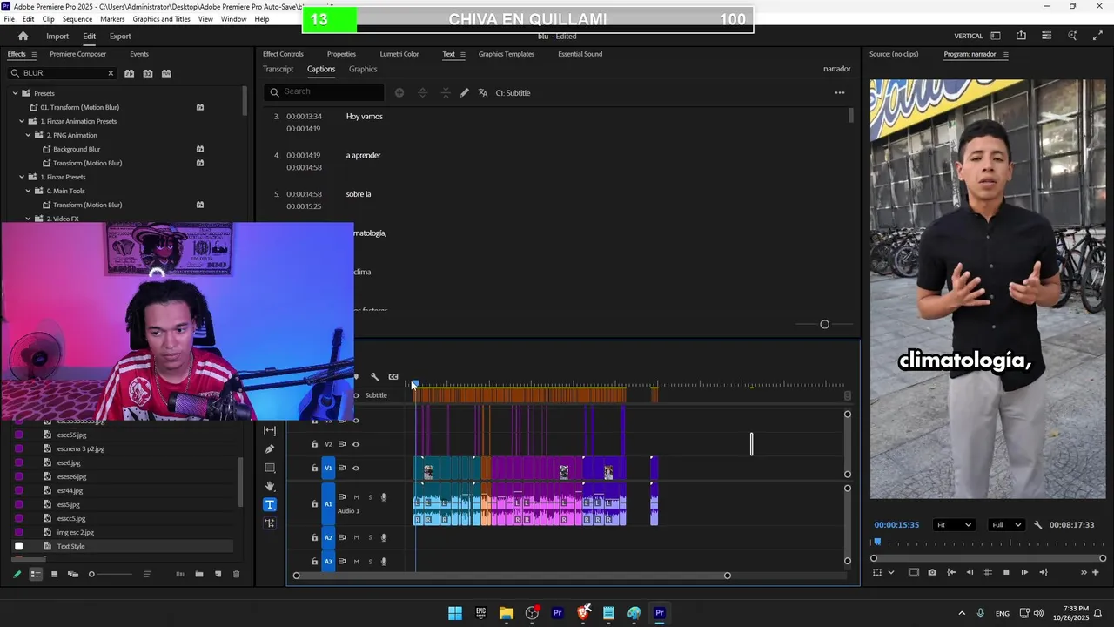
Task: Mute the A1 Audio 1 track
Action: click(x=356, y=497)
